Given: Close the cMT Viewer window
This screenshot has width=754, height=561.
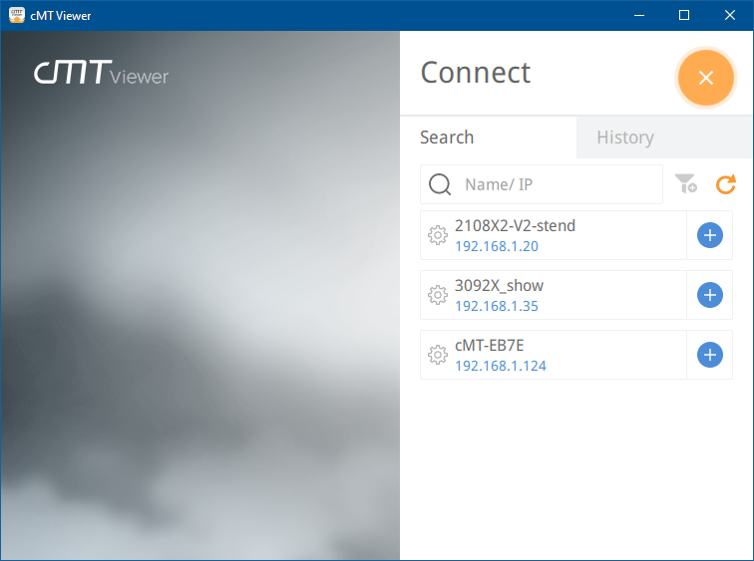Looking at the screenshot, I should 729,15.
